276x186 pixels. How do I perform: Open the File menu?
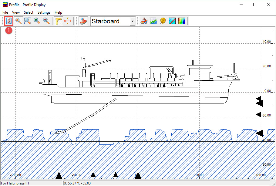coord(5,12)
